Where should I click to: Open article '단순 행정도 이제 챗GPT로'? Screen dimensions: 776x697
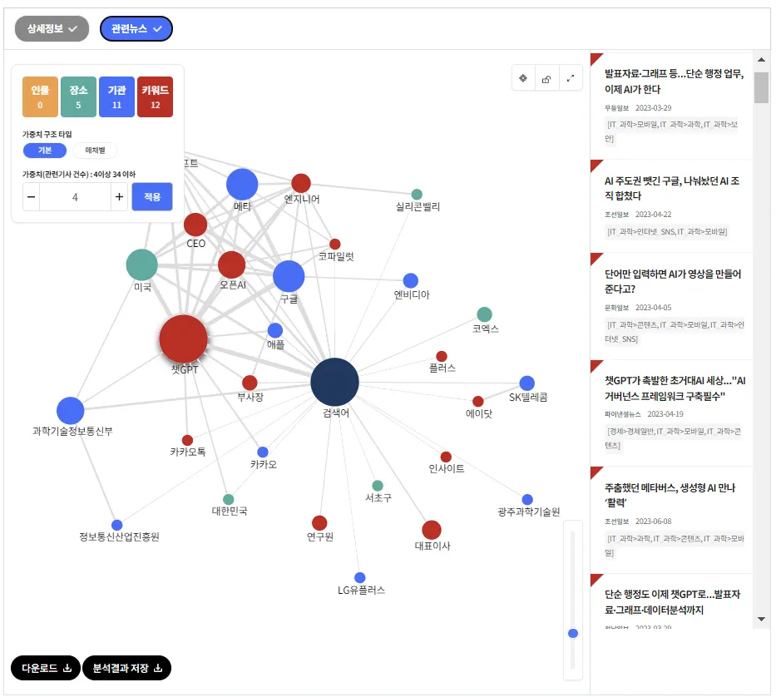[673, 602]
